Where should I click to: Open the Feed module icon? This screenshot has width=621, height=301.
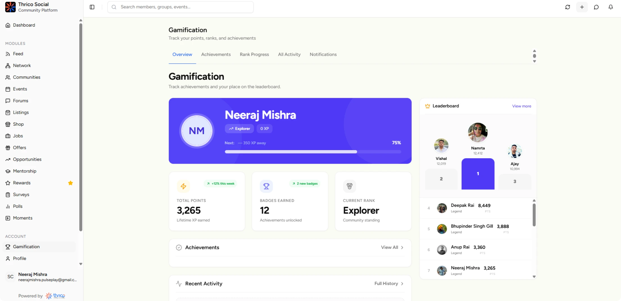(x=8, y=54)
